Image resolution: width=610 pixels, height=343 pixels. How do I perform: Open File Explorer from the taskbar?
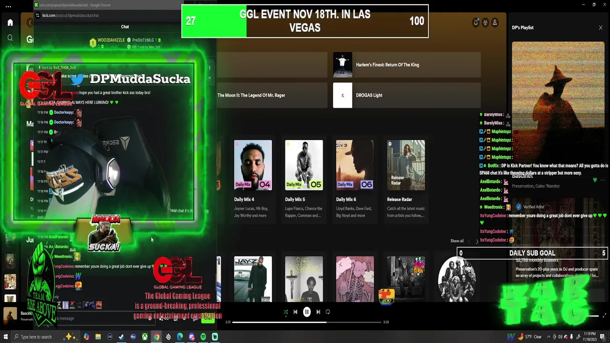coord(98,337)
